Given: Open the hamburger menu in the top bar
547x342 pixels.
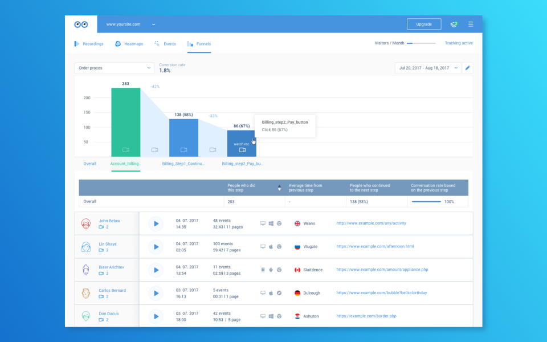Looking at the screenshot, I should point(471,24).
